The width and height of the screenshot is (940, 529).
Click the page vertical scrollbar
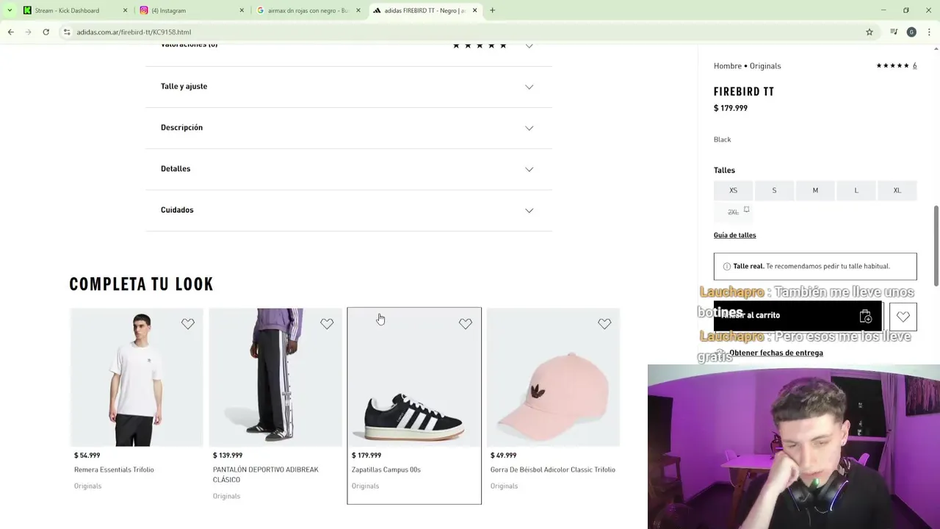pyautogui.click(x=936, y=246)
